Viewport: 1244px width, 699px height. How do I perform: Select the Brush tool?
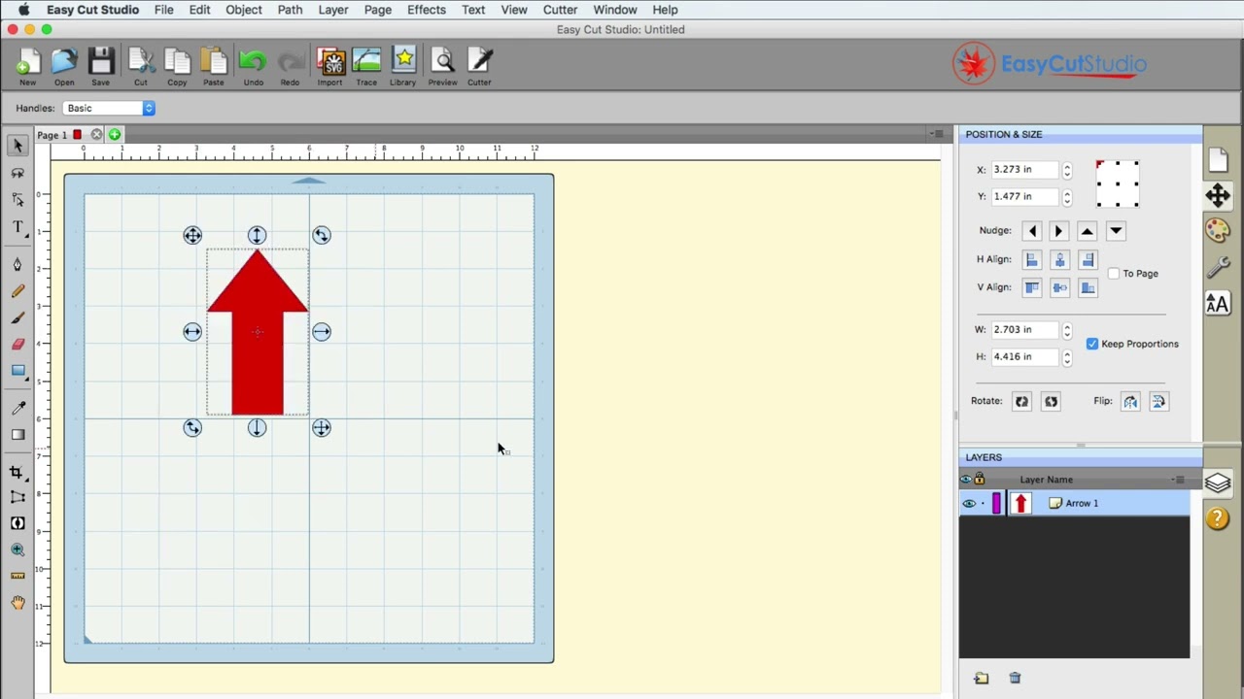pos(17,317)
